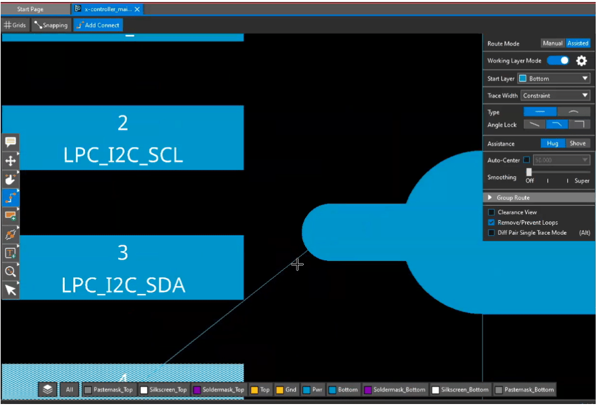Choose curved arc trace type

573,111
